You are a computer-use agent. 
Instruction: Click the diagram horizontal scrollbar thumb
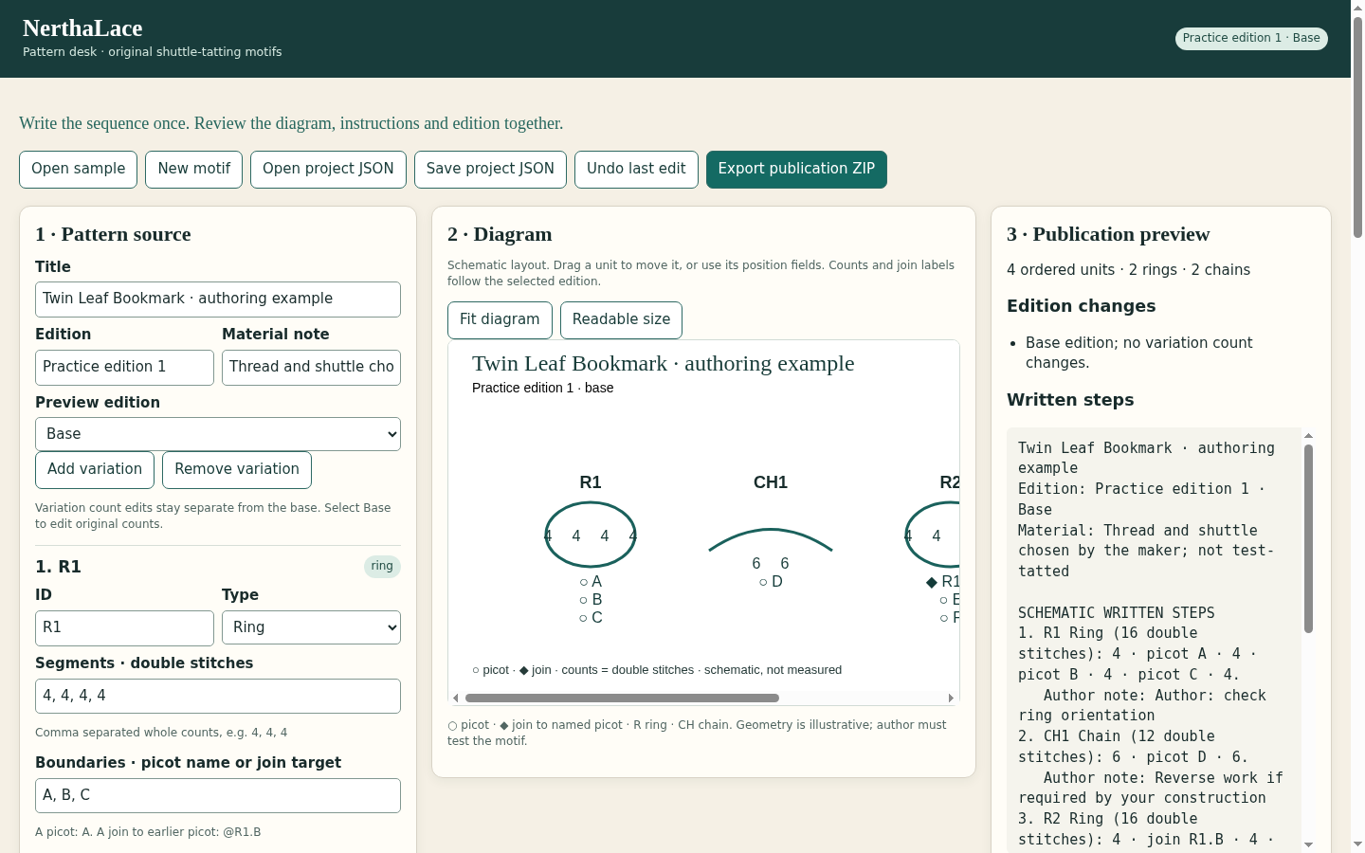[x=622, y=699]
